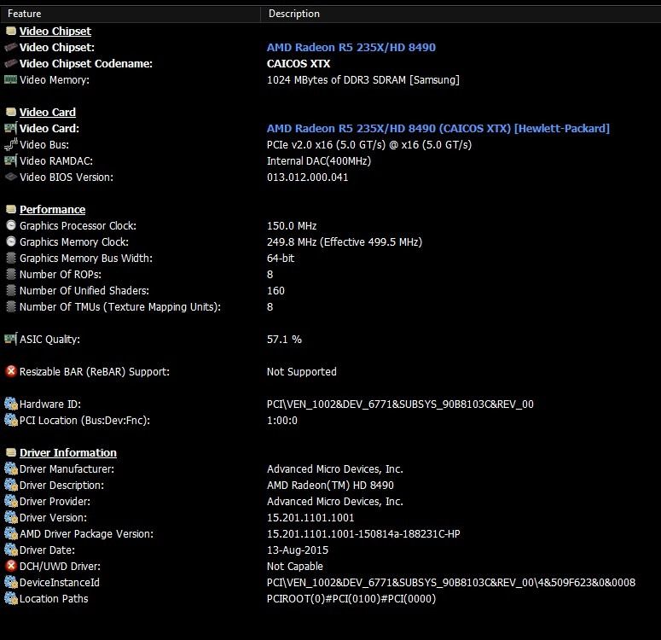Viewport: 661px width, 640px height.
Task: Click the Feature column header
Action: pyautogui.click(x=130, y=14)
